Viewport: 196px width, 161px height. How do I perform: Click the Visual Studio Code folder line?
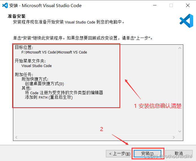36,66
